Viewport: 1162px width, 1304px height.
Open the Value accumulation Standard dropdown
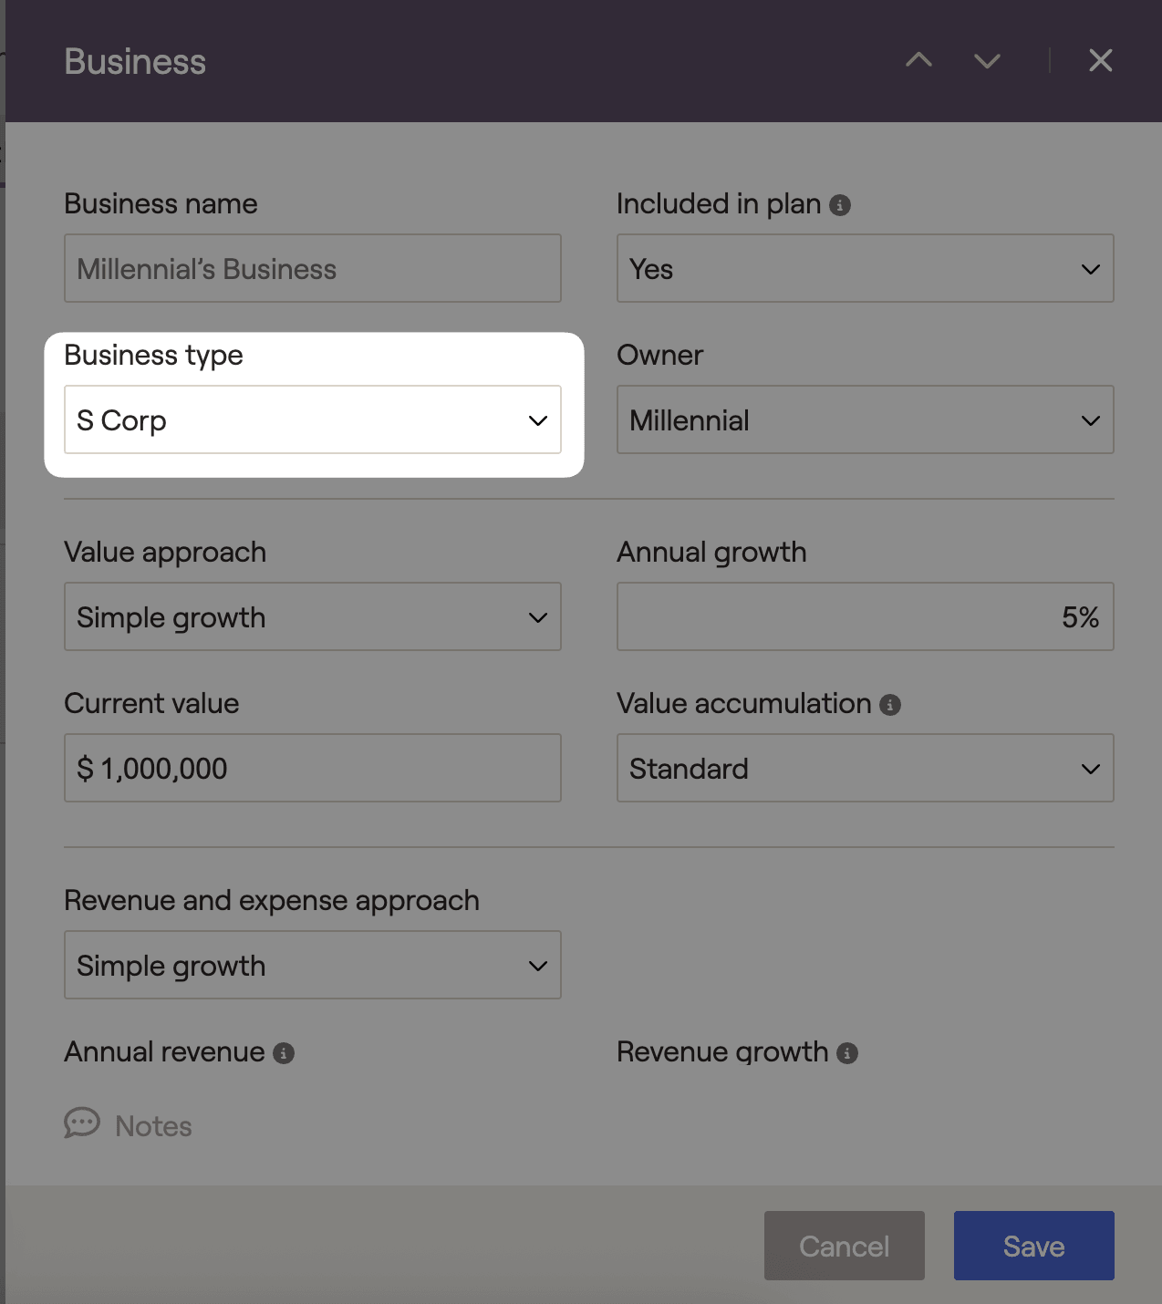(x=865, y=769)
